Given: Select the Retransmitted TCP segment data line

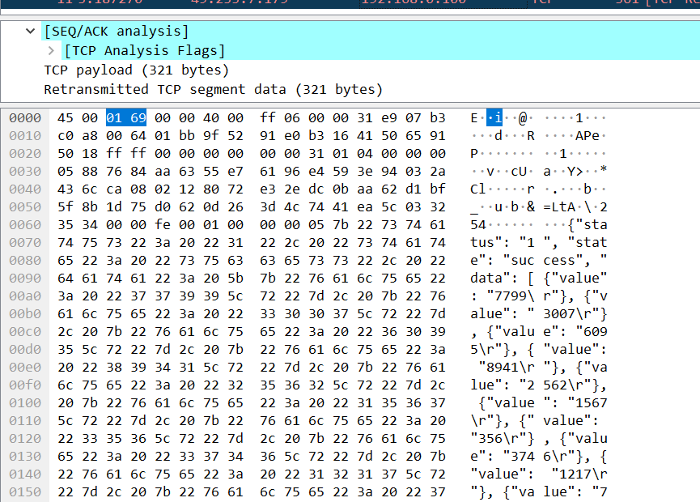Looking at the screenshot, I should click(213, 89).
